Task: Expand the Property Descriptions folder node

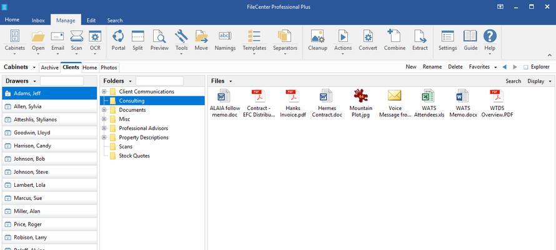Action: pyautogui.click(x=104, y=137)
